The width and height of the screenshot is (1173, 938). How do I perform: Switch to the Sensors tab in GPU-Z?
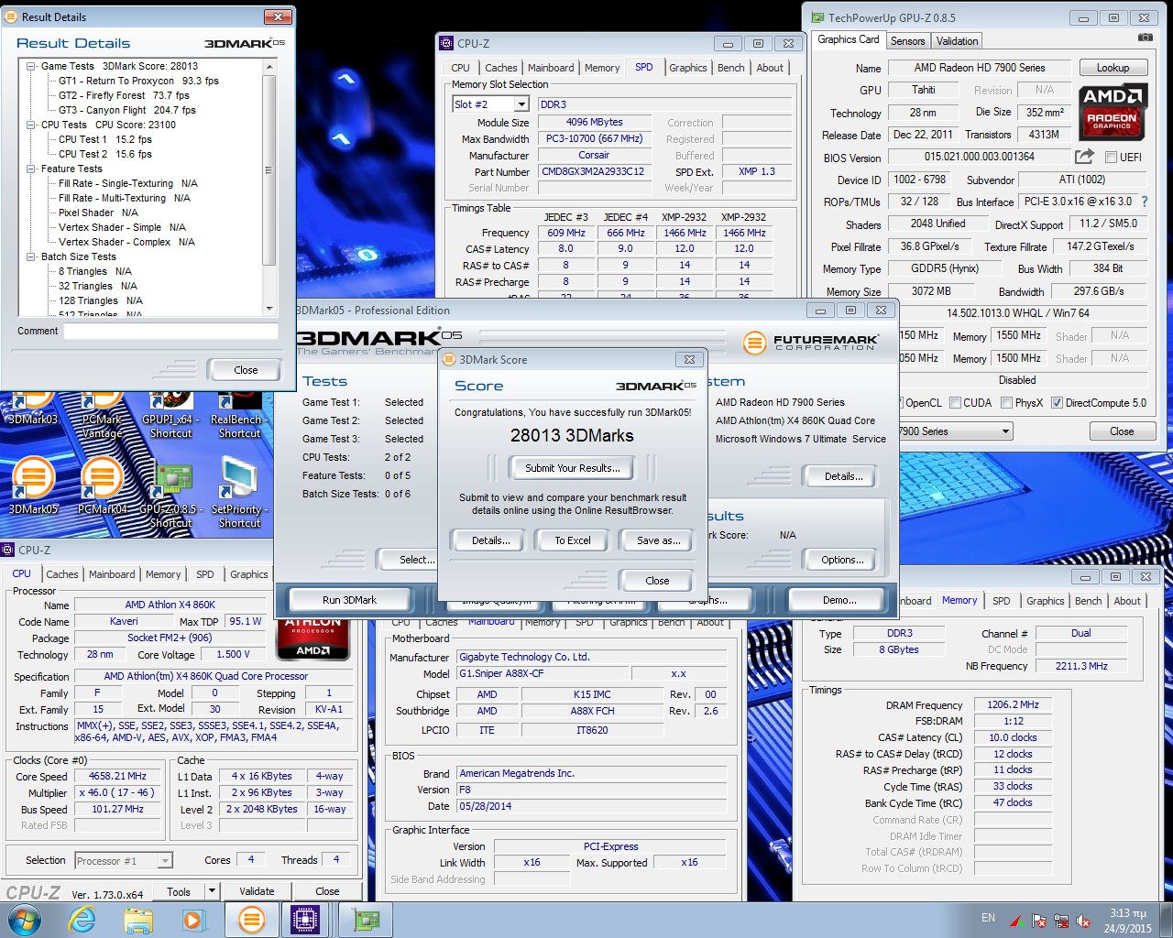click(907, 41)
